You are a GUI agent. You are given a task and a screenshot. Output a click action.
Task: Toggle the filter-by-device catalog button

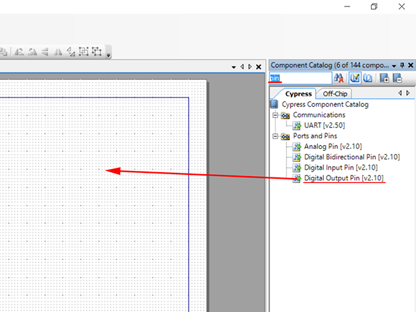pos(355,78)
